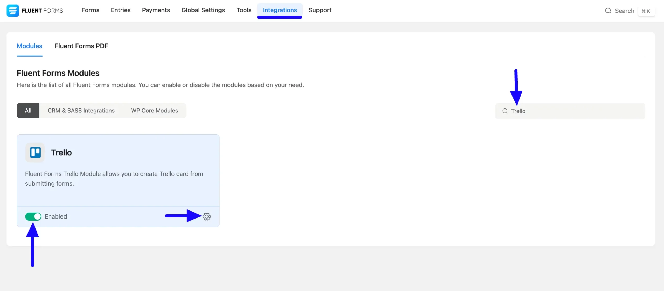The width and height of the screenshot is (664, 291).
Task: Filter by CRM & SASS Integrations
Action: (x=81, y=111)
